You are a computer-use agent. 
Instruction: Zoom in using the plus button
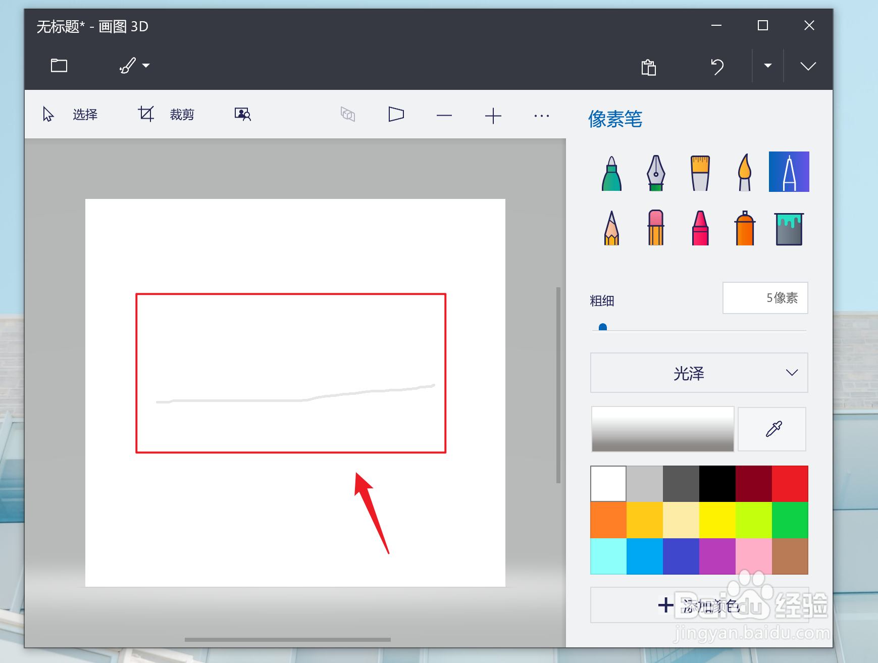493,116
